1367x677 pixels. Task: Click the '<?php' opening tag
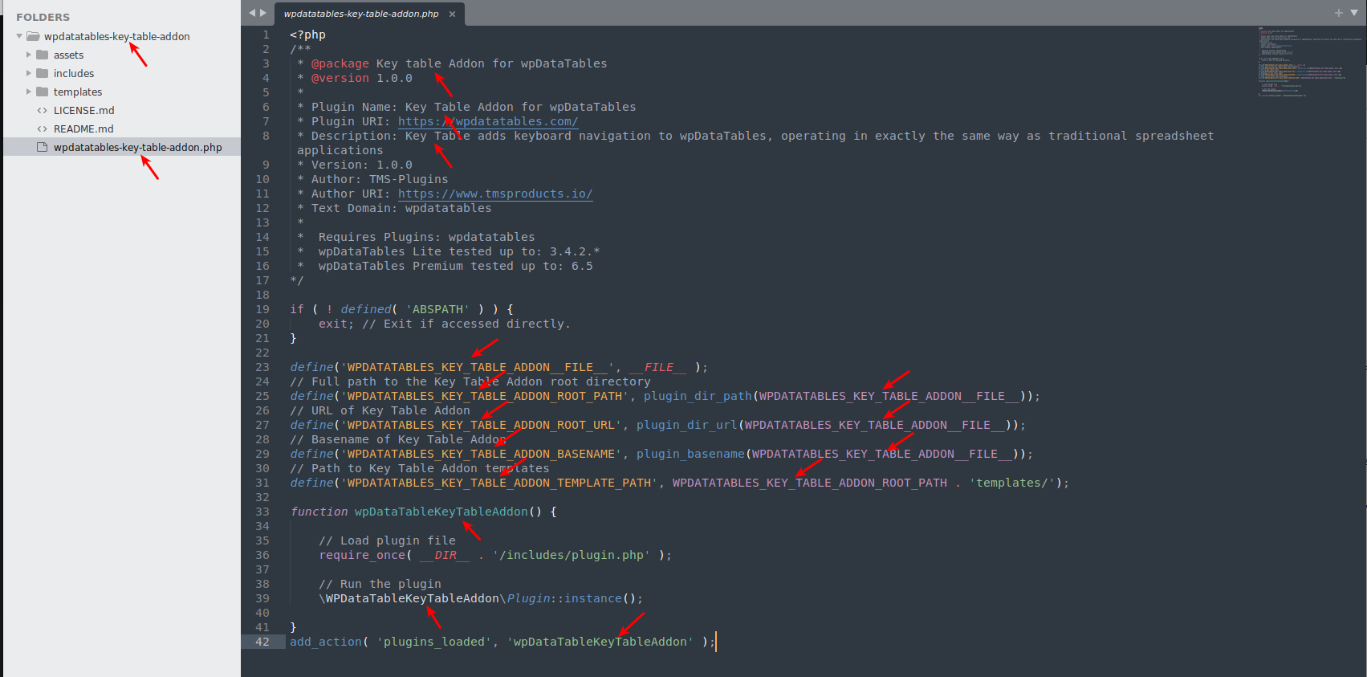point(307,35)
